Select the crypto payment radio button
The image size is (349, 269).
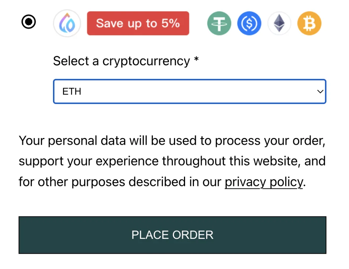pos(29,22)
